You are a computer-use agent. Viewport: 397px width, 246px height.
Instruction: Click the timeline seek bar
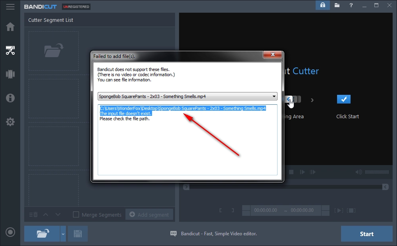pyautogui.click(x=285, y=187)
